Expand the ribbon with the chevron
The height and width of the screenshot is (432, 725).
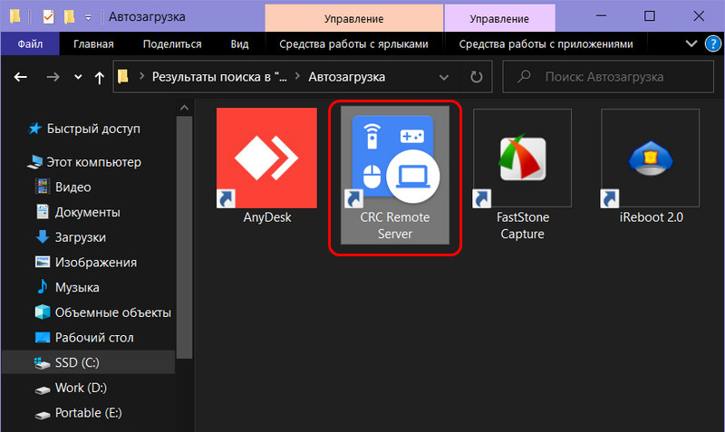tap(691, 43)
